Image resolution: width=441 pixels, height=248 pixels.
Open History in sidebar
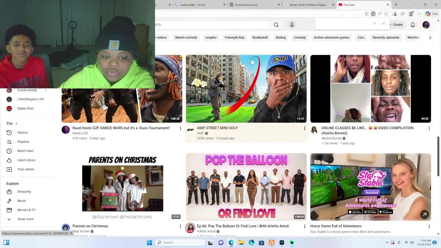27,133
